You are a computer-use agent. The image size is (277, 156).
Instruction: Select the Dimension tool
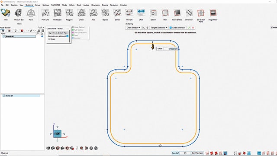189,13
